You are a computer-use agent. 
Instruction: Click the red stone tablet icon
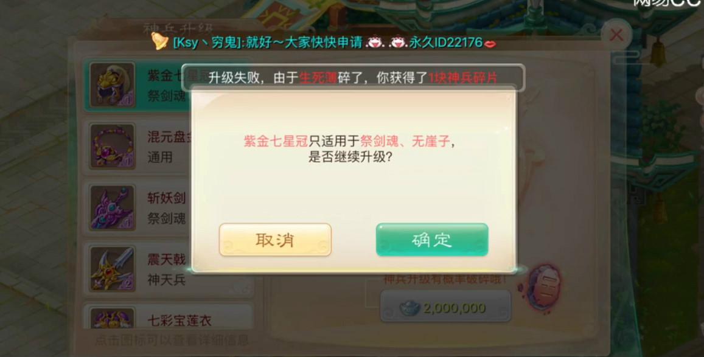(x=542, y=288)
